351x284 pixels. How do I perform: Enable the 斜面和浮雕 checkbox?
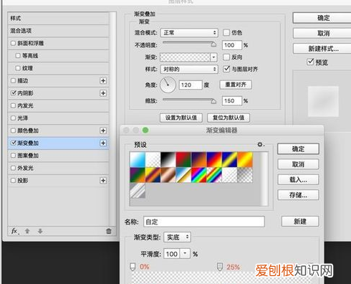pos(13,43)
